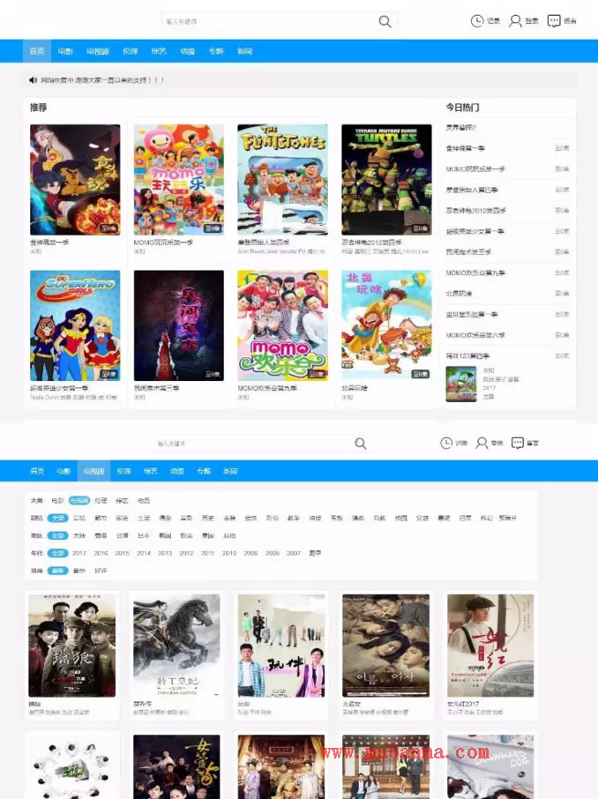Click the search magnifier icon in top header
This screenshot has width=598, height=799.
(x=385, y=21)
